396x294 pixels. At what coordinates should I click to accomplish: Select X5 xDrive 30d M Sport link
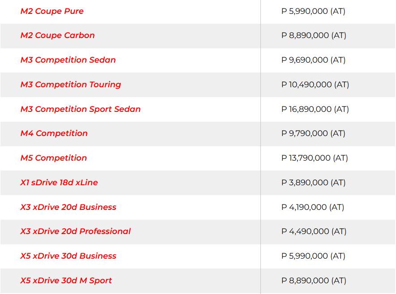point(66,281)
